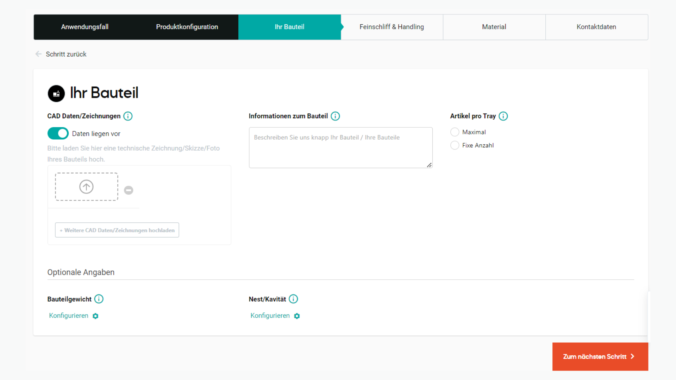This screenshot has height=380, width=676.
Task: Open the Kontaktdaten step tab
Action: (596, 27)
